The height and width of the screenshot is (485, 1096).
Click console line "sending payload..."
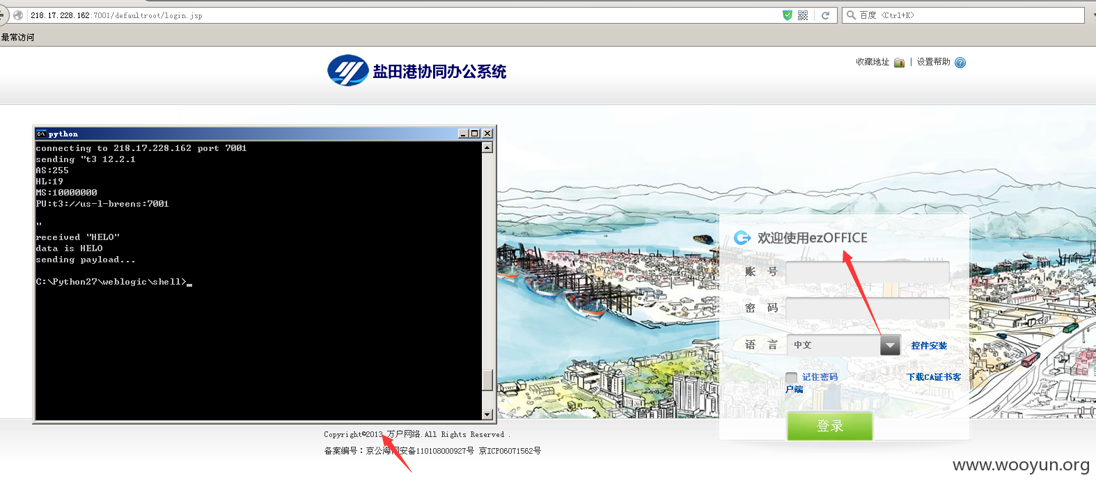click(86, 260)
